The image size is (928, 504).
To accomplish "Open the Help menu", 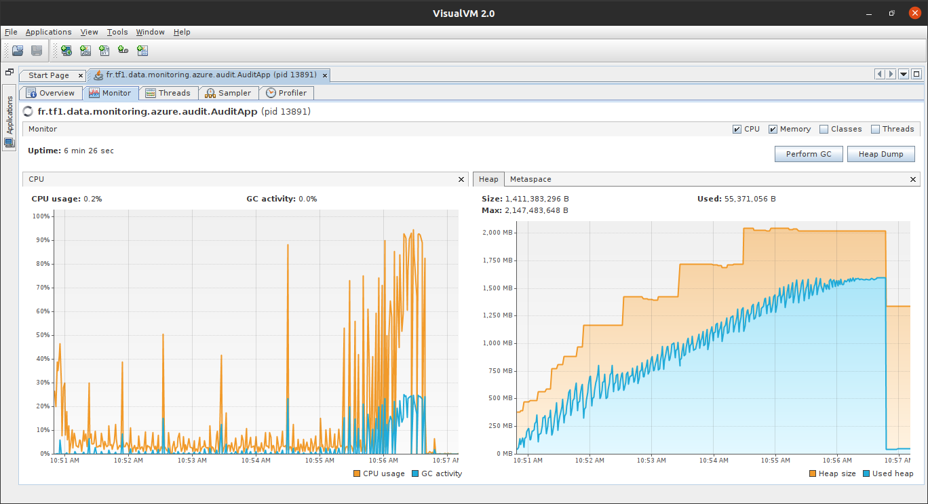I will click(182, 32).
